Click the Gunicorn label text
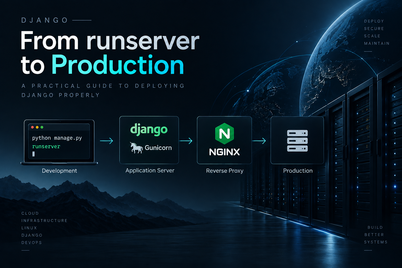The height and width of the screenshot is (268, 402). tap(158, 148)
